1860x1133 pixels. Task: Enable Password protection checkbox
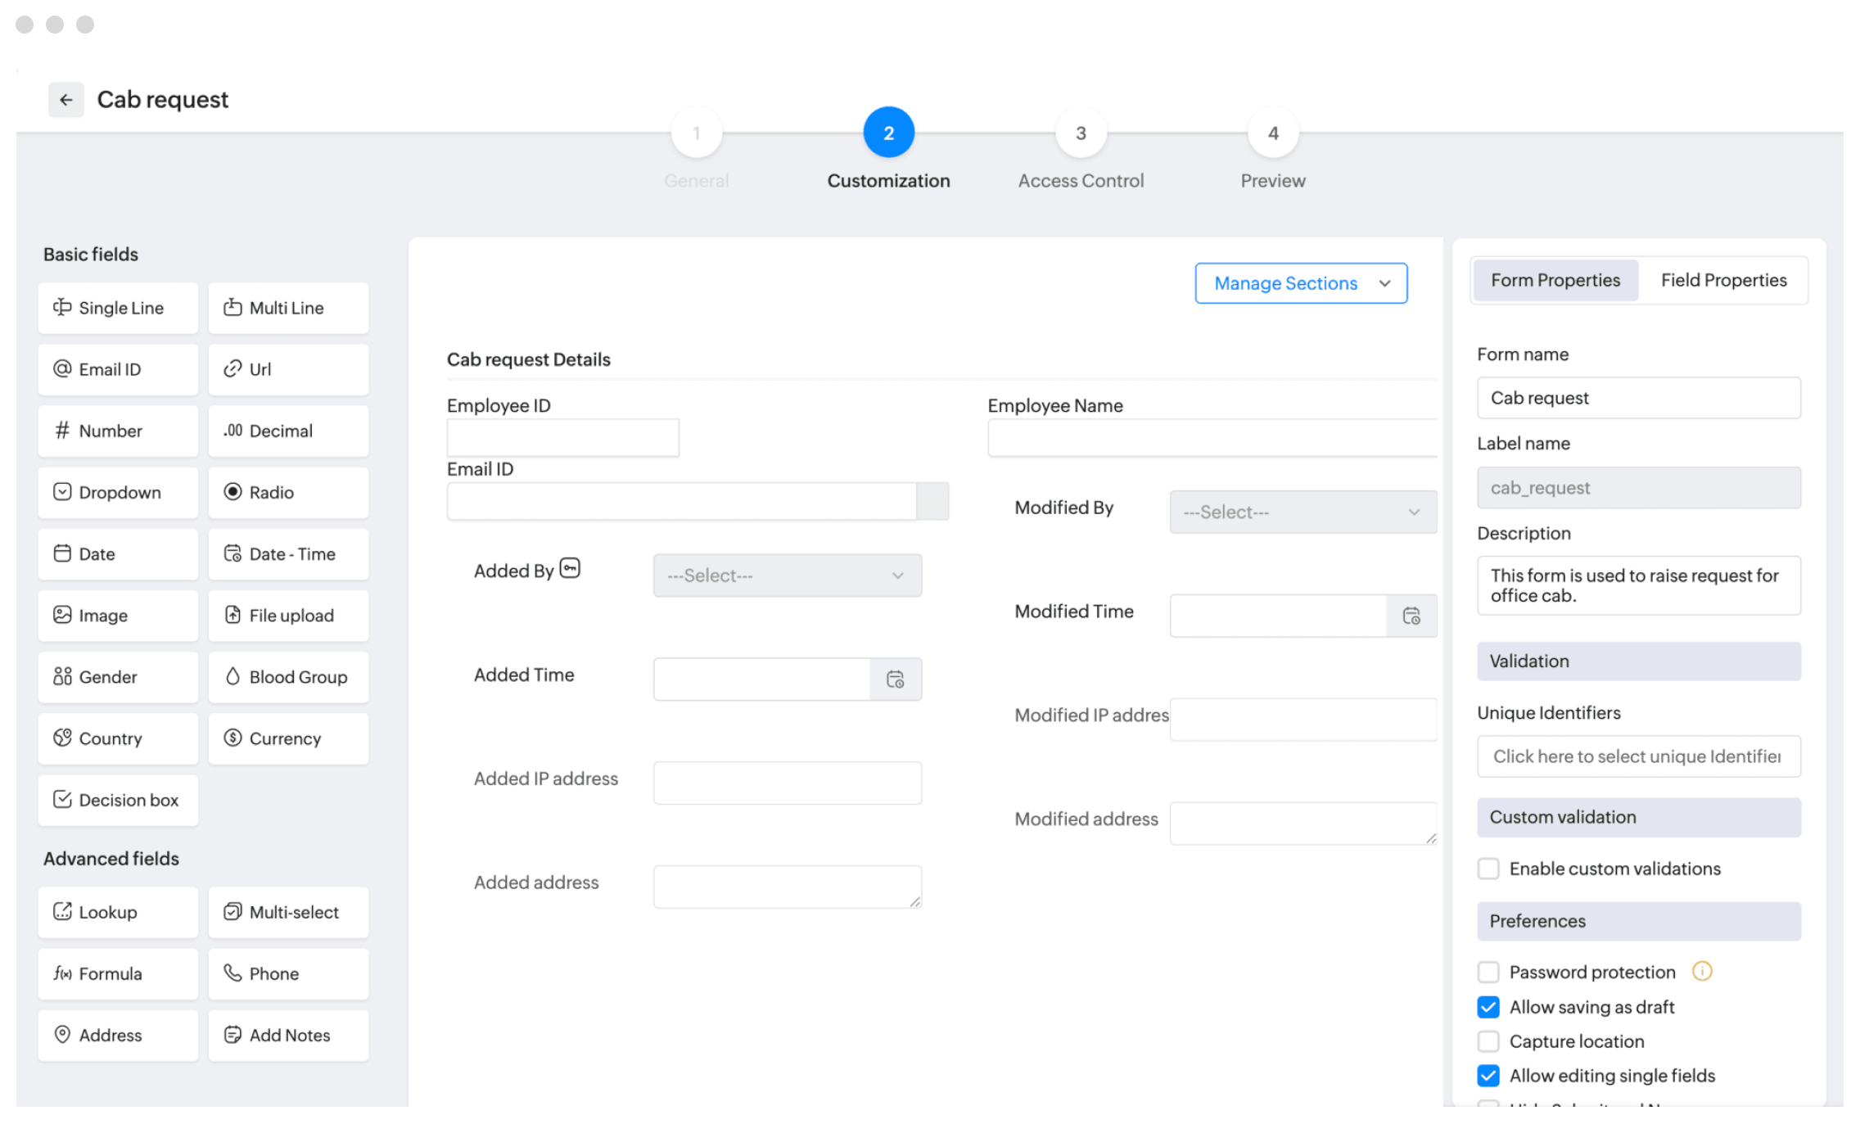click(1488, 971)
